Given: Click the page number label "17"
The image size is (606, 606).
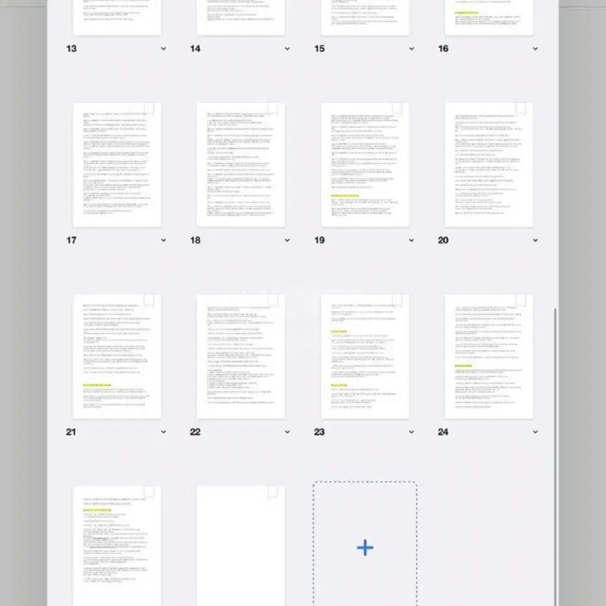Looking at the screenshot, I should coord(71,240).
